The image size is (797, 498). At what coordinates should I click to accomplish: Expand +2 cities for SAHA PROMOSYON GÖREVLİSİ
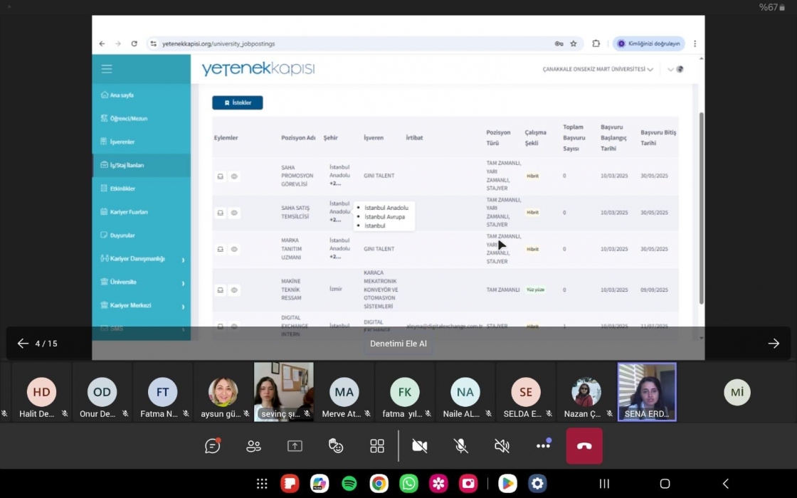click(335, 184)
